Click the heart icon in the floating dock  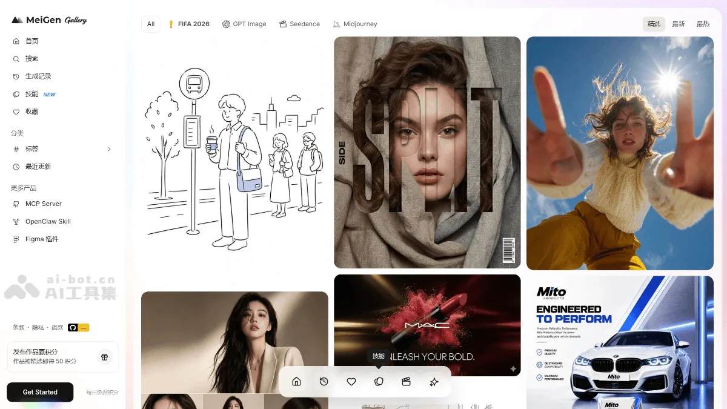pos(351,382)
